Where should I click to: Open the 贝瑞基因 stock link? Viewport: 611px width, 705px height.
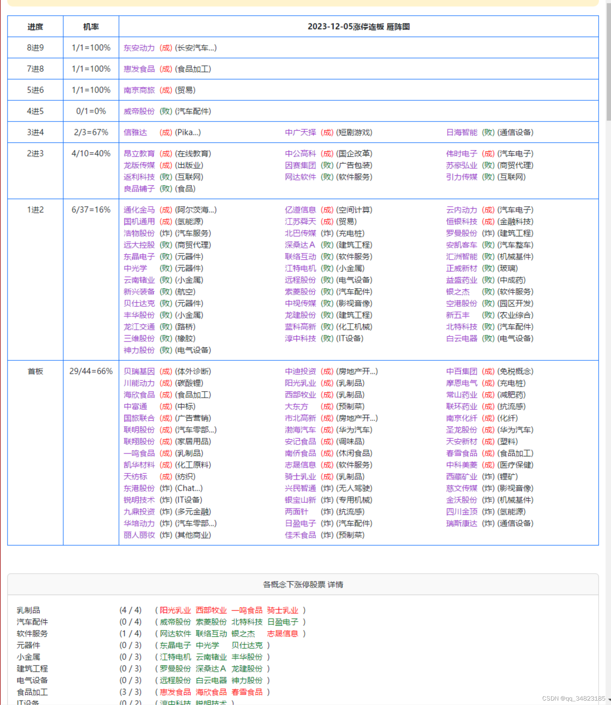tap(139, 371)
